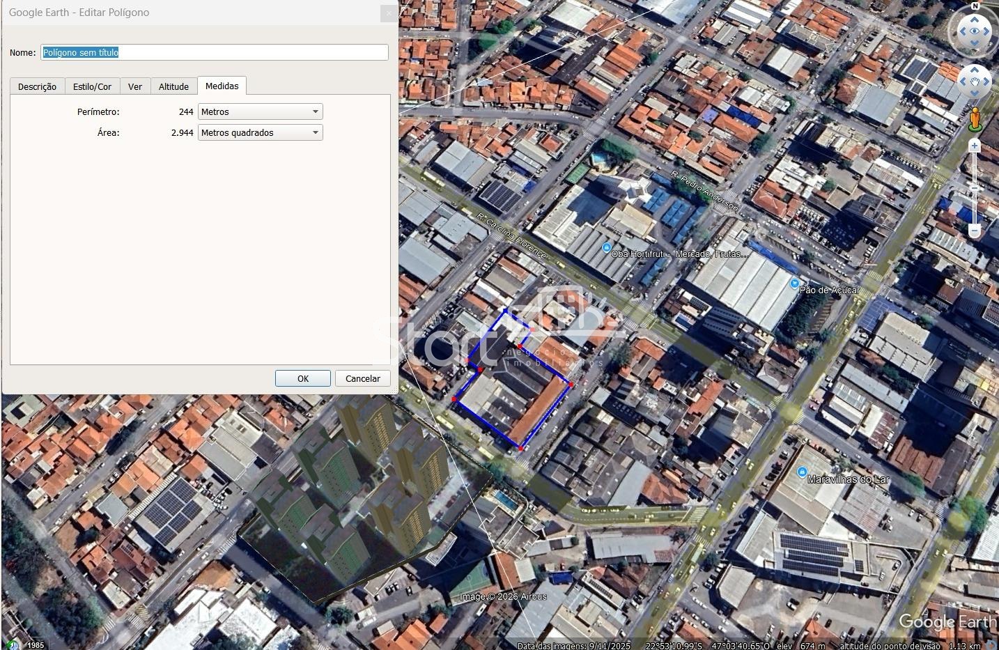Click the Pão de Açúcar place marker
This screenshot has height=650, width=999.
[x=795, y=284]
